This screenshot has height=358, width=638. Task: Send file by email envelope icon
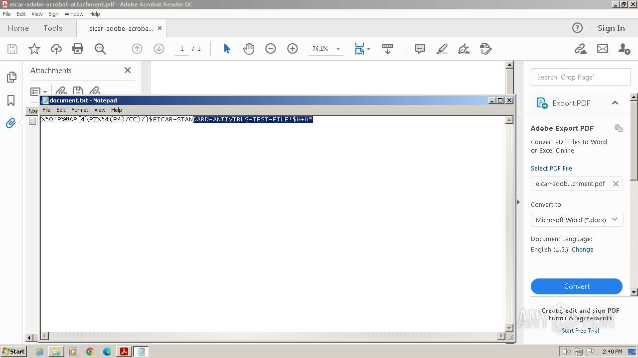click(603, 49)
